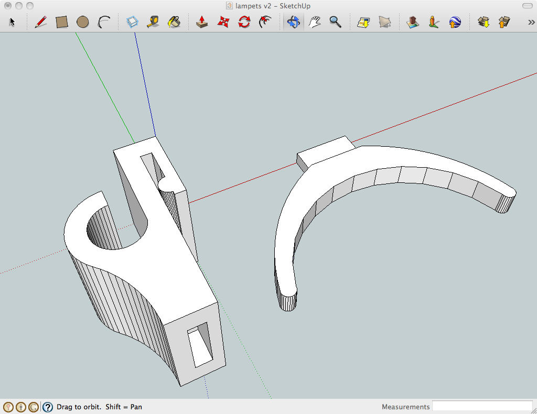Select the Circle drawing tool

[82, 22]
